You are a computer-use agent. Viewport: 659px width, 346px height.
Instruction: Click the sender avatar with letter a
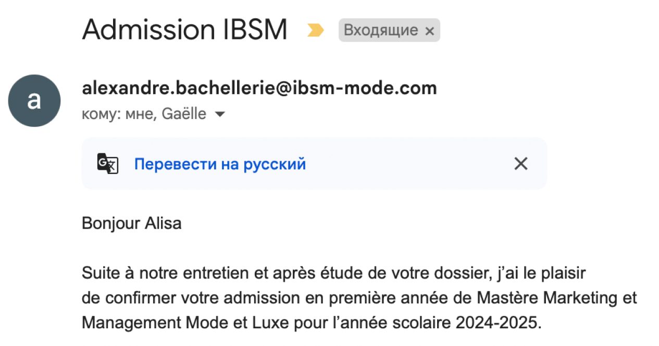click(x=34, y=100)
